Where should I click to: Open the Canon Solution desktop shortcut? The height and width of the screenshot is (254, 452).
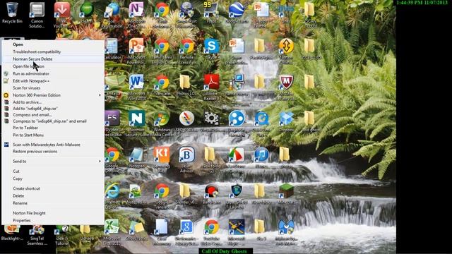tap(37, 14)
